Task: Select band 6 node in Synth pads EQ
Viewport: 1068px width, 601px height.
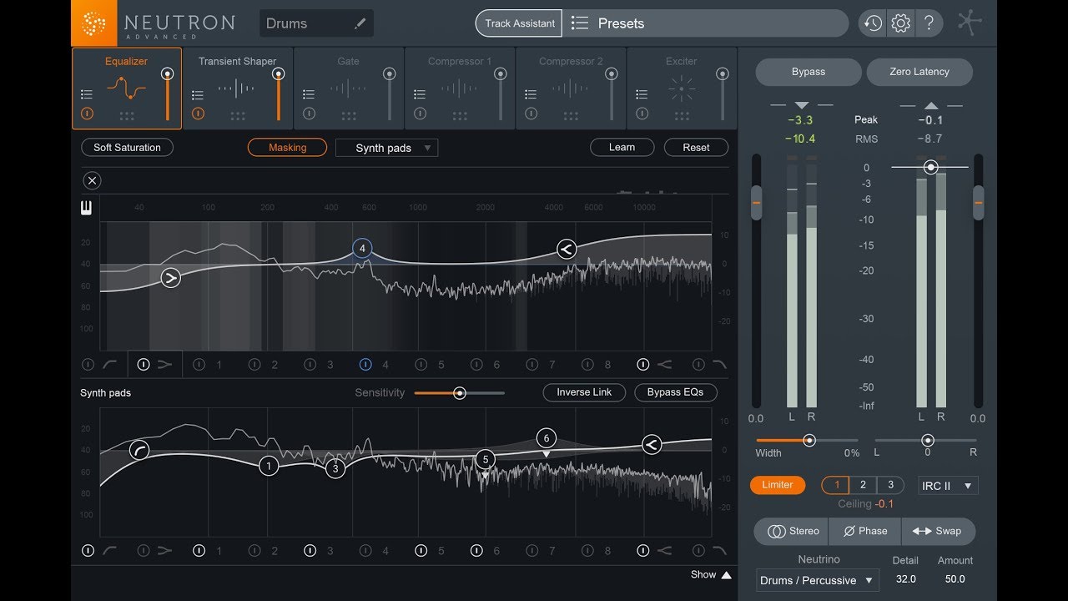Action: coord(546,438)
